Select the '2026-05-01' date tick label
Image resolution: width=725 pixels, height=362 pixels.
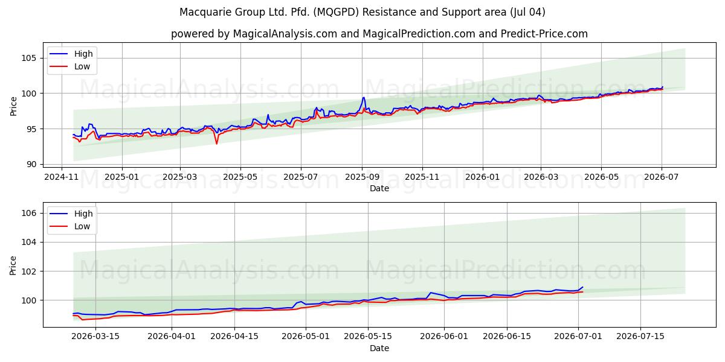(x=305, y=337)
